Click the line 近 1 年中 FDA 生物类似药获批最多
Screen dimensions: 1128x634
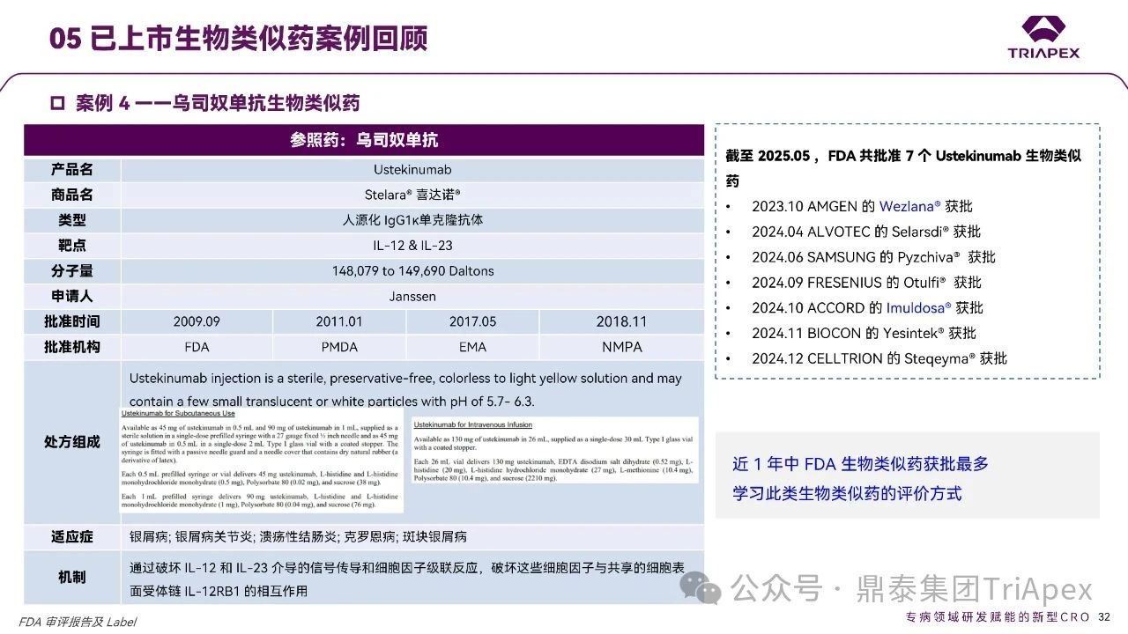pyautogui.click(x=861, y=464)
